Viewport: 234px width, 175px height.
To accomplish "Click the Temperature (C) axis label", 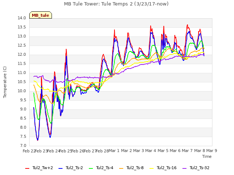I will pos(5,82).
